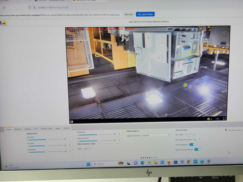Click the Firefox taskbar icon
Screen dimensions: 243x182
coord(169,162)
